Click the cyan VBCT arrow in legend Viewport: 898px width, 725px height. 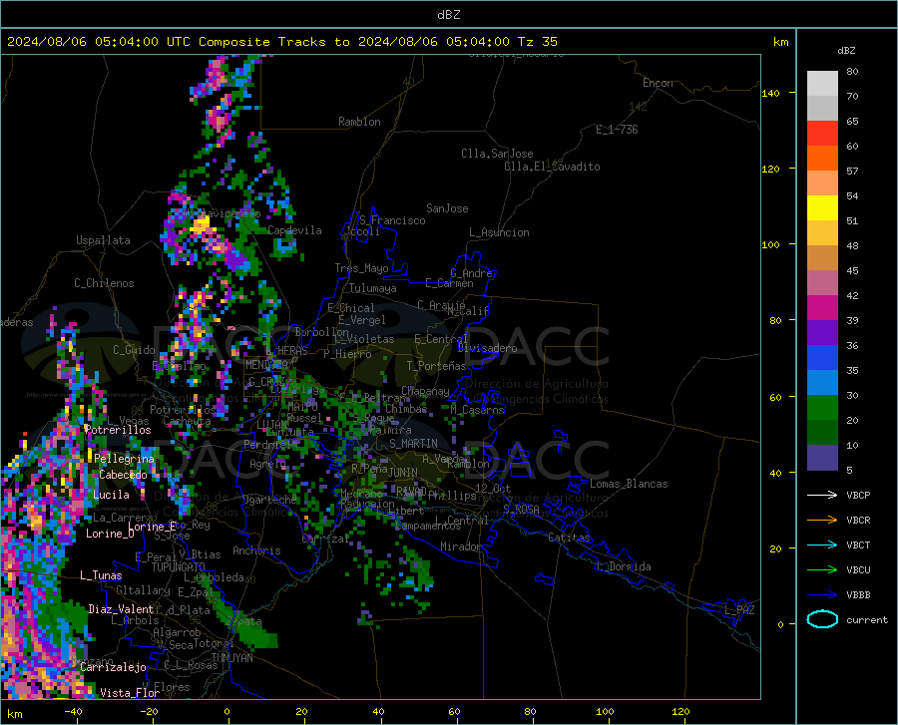(822, 544)
